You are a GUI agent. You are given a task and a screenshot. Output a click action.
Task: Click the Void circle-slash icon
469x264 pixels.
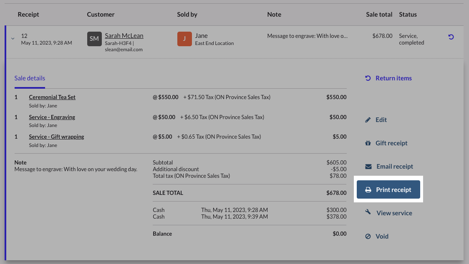pyautogui.click(x=368, y=237)
